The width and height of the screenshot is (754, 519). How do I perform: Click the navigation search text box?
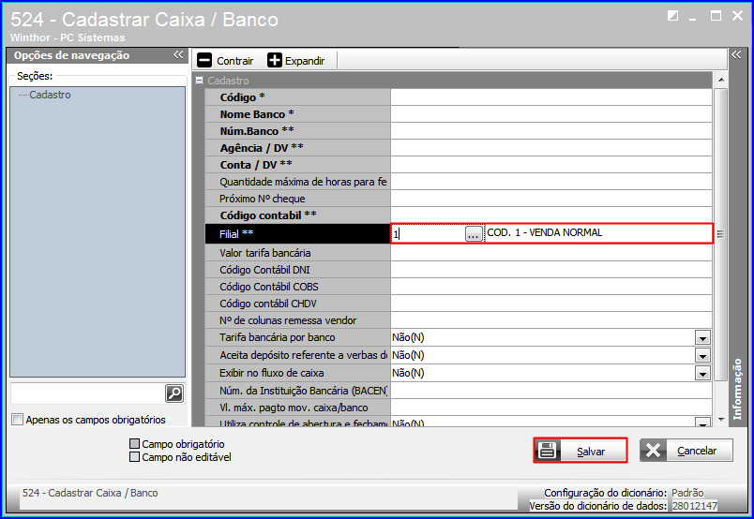87,393
